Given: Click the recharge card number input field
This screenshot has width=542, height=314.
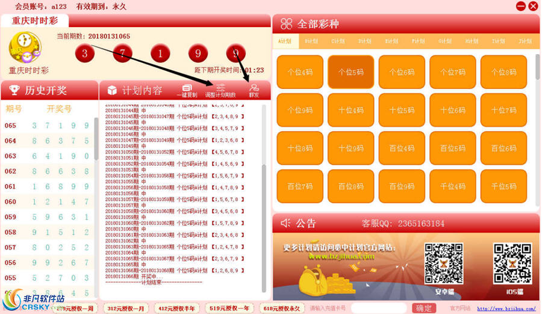Looking at the screenshot, I should (358, 308).
